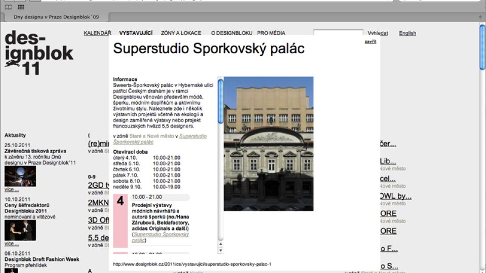This screenshot has height=273, width=486.
Task: Switch the site language to English
Action: 407,33
